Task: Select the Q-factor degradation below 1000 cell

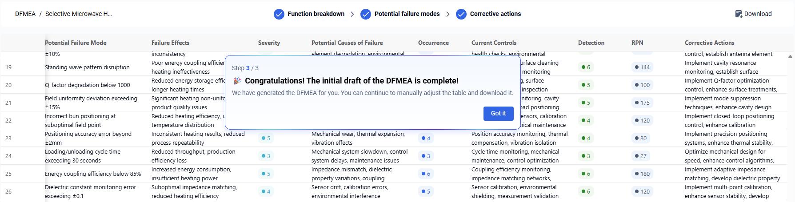Action: pos(87,85)
